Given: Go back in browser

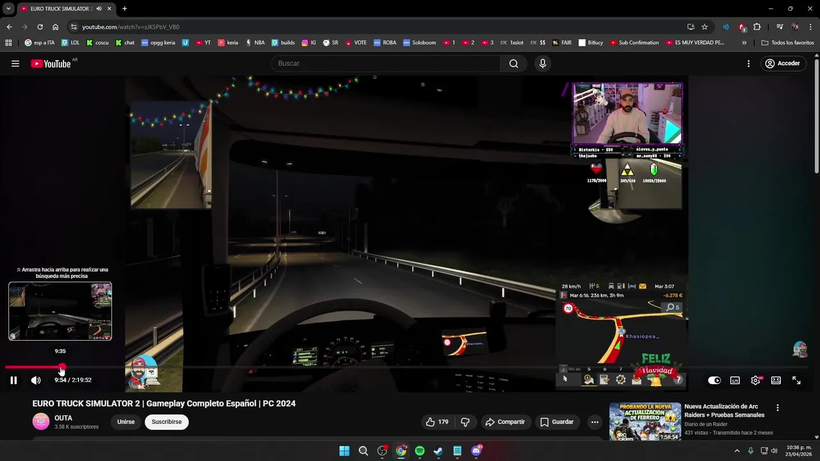Looking at the screenshot, I should tap(9, 27).
